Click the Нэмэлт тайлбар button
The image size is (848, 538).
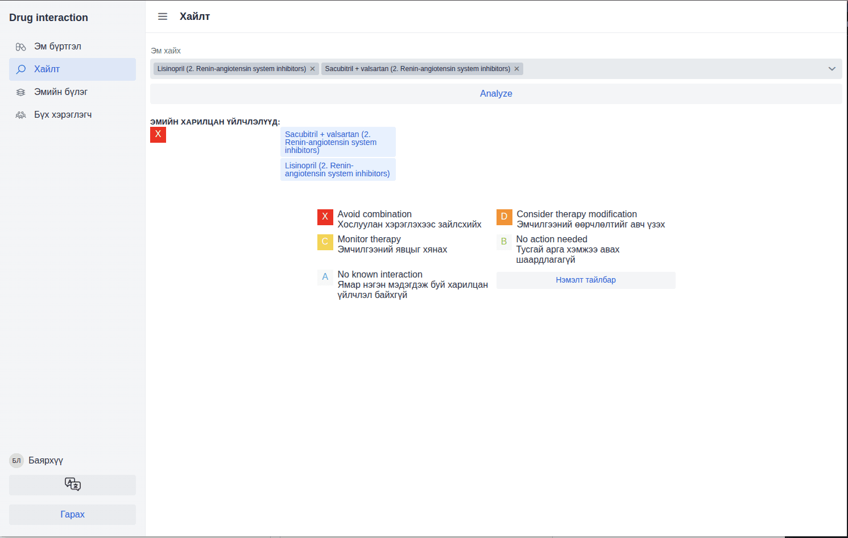point(586,280)
